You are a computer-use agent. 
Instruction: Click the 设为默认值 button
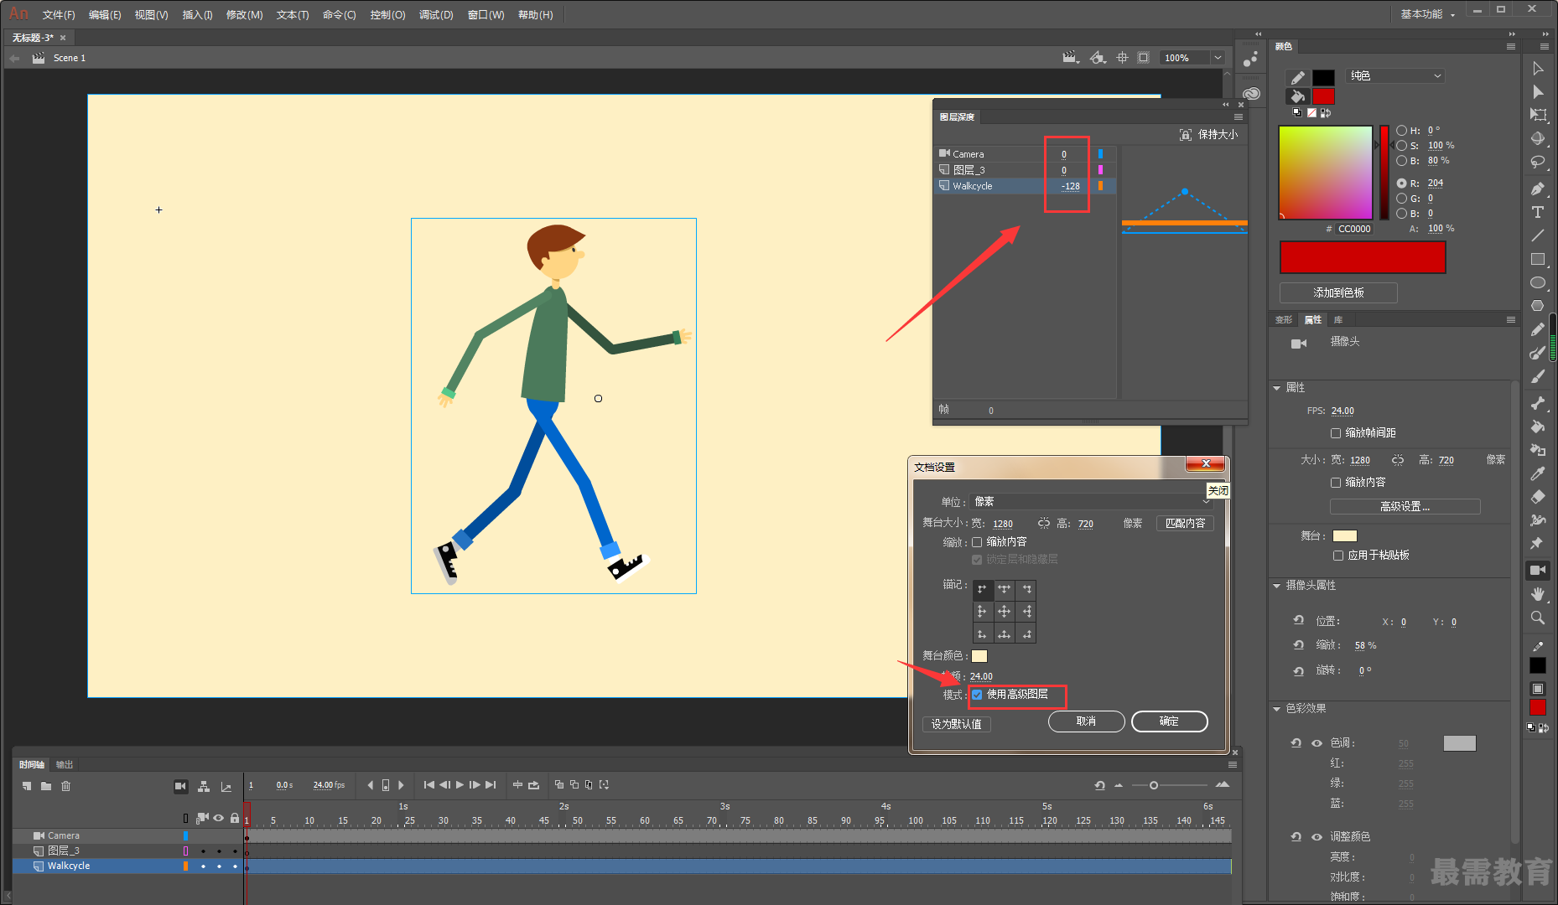tap(957, 724)
